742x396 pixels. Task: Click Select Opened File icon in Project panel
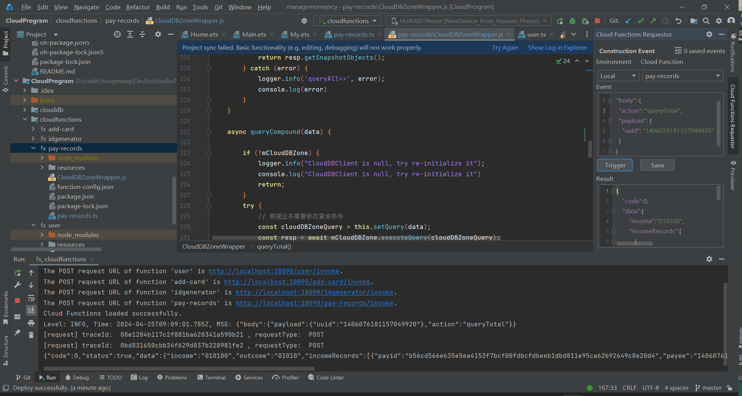[117, 34]
